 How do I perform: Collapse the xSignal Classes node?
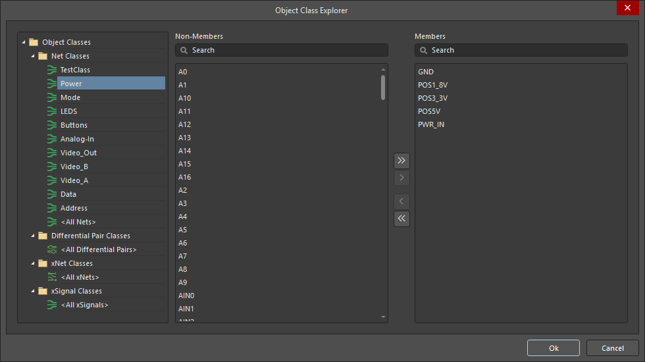pos(33,291)
